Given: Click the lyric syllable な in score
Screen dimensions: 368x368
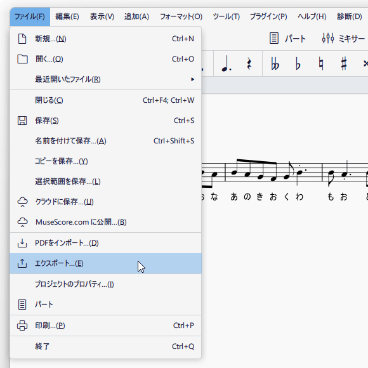Looking at the screenshot, I should pyautogui.click(x=214, y=197).
